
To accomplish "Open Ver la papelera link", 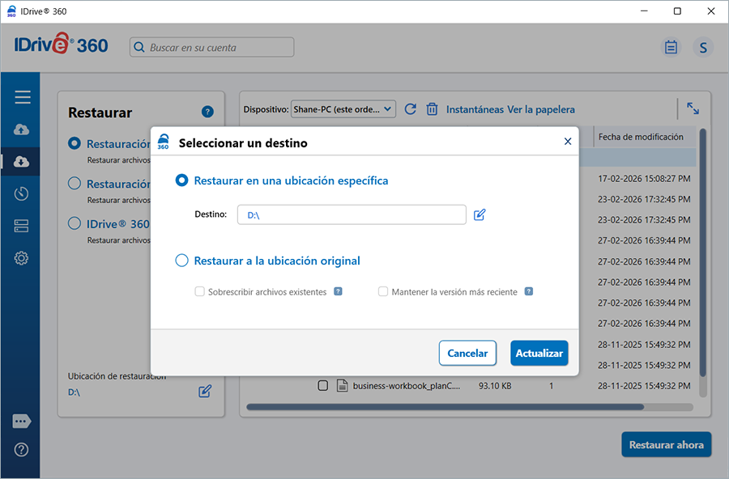I will tap(540, 109).
